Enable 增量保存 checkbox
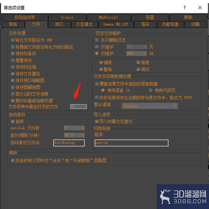This screenshot has width=209, height=209. point(13,60)
